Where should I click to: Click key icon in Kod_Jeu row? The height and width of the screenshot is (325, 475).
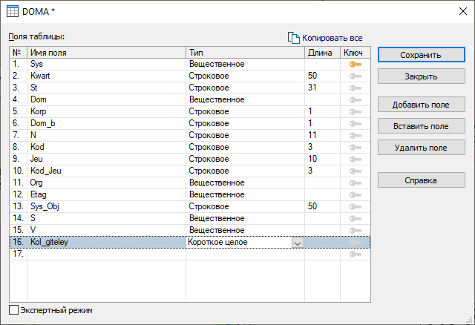coord(355,171)
